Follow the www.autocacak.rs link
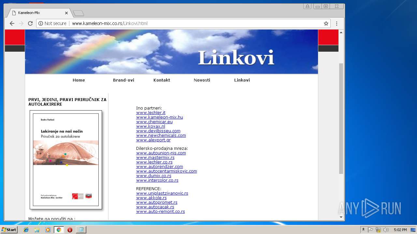 tap(155, 207)
